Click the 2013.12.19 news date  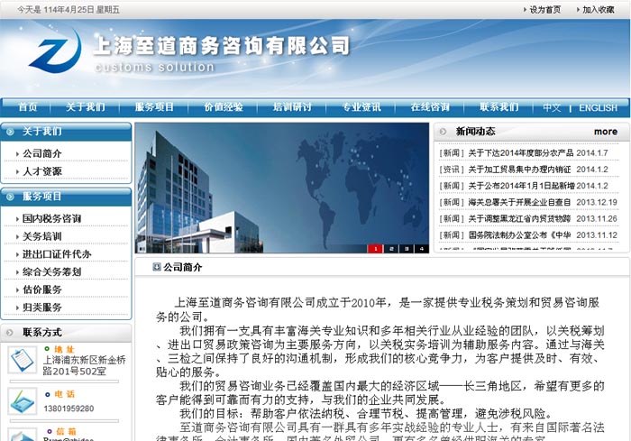597,203
